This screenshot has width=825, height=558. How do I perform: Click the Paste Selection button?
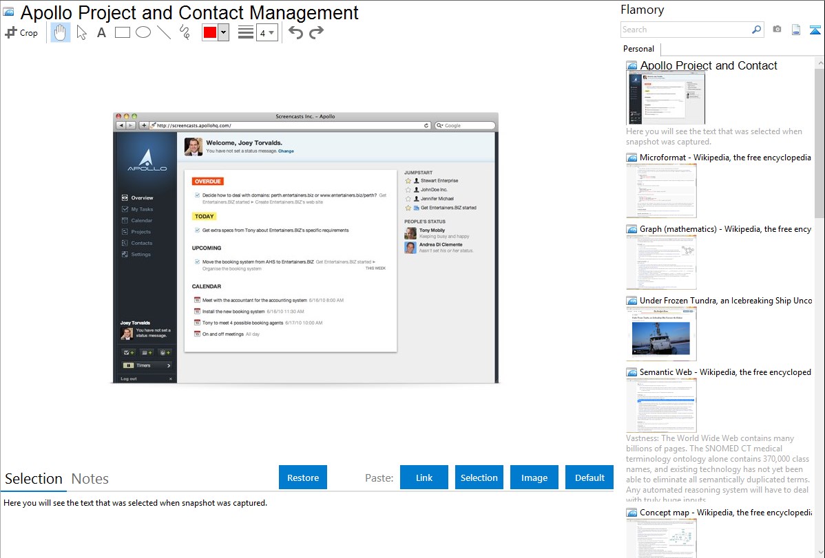pyautogui.click(x=479, y=477)
